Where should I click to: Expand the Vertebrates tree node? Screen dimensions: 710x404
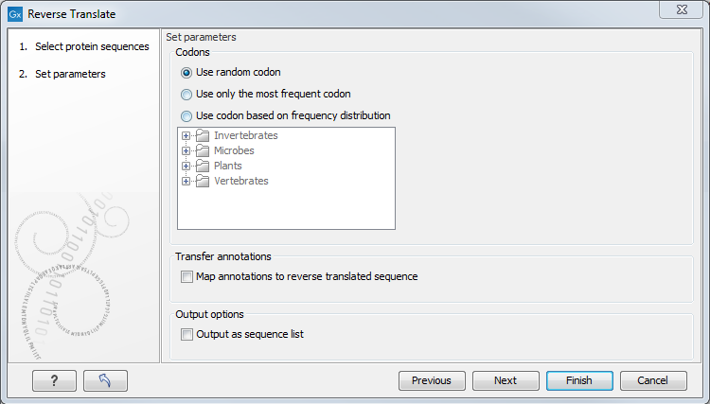click(x=186, y=181)
